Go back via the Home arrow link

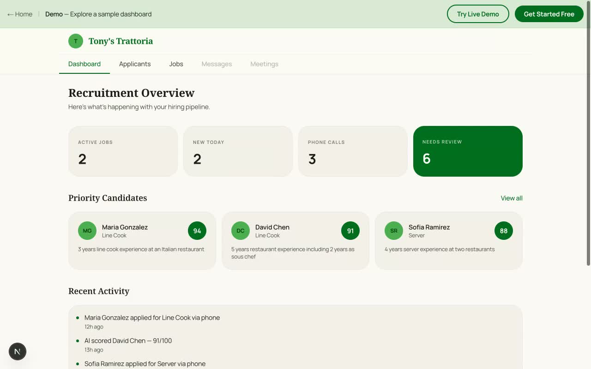20,14
